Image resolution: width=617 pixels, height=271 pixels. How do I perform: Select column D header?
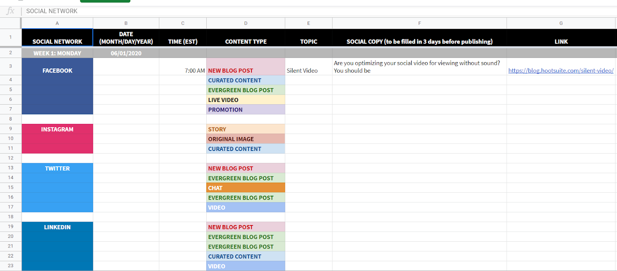246,23
